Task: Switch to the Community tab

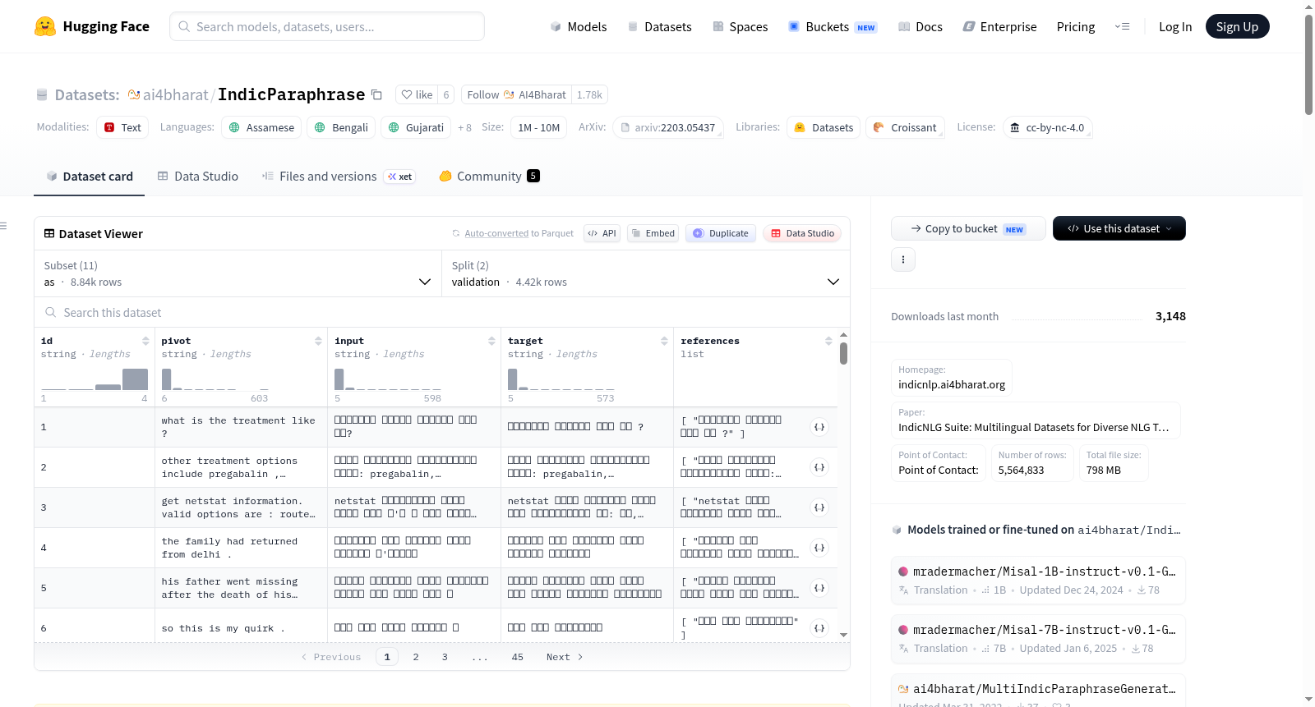Action: 489,176
